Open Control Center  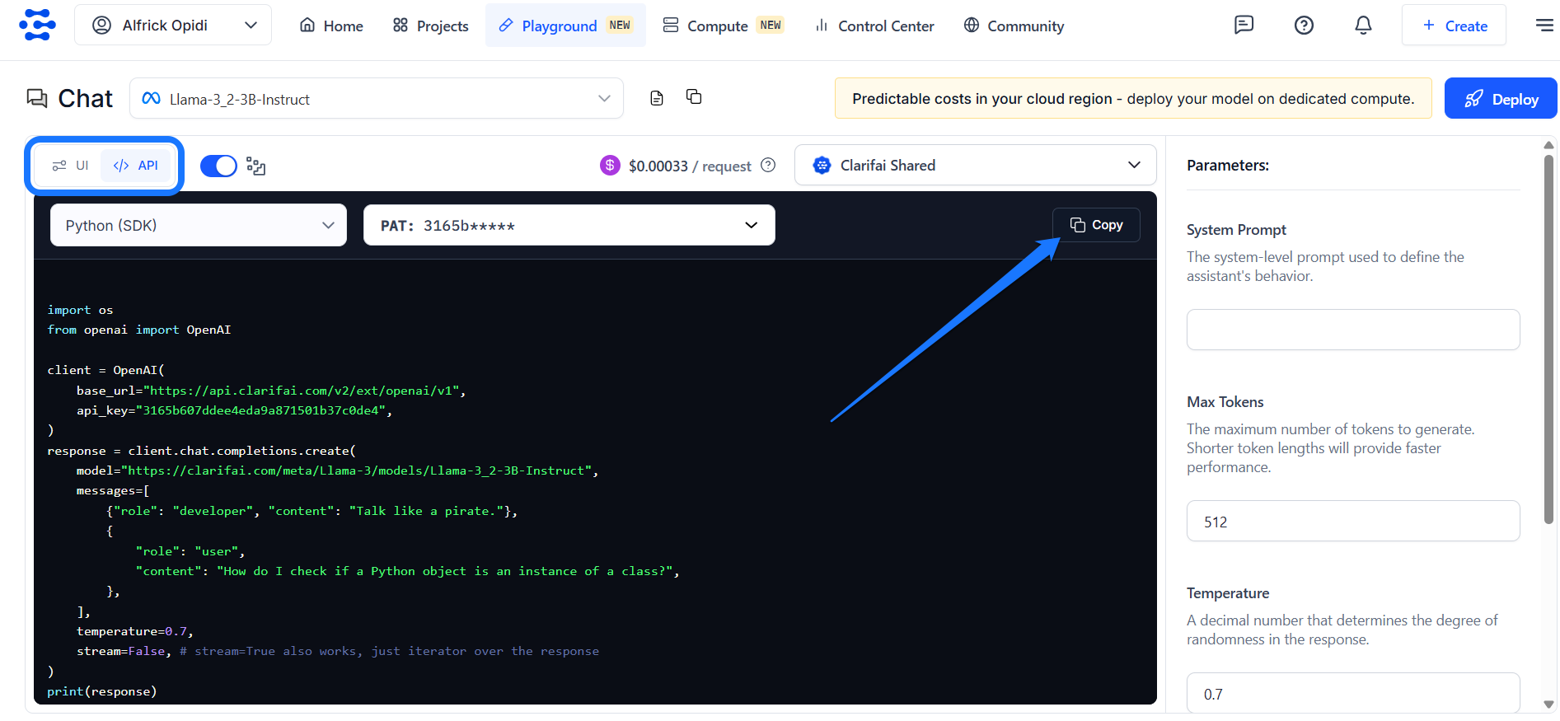(x=875, y=26)
